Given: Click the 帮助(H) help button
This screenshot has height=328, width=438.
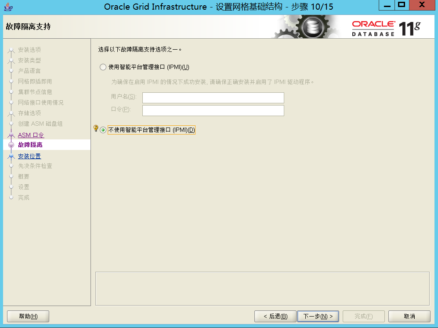Looking at the screenshot, I should (28, 316).
